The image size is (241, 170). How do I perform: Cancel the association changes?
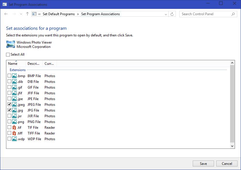click(x=227, y=164)
